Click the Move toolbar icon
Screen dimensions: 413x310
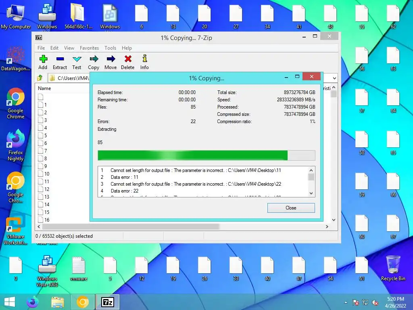click(111, 62)
